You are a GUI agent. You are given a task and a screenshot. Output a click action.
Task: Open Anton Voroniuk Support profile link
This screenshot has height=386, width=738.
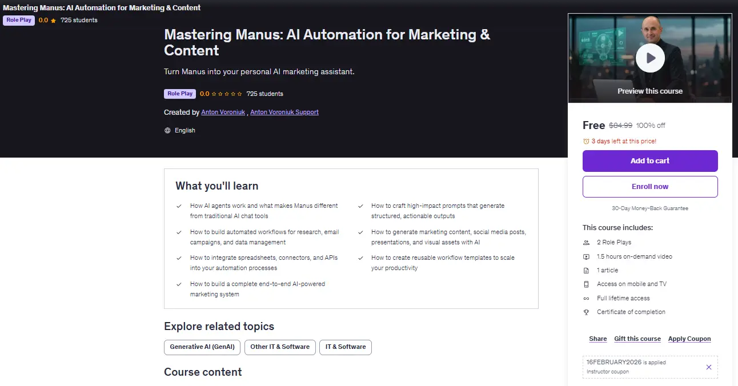click(x=284, y=112)
